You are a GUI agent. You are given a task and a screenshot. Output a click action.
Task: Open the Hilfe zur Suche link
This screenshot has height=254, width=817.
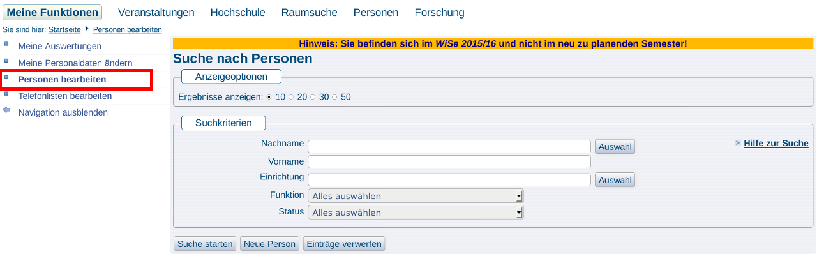click(x=776, y=144)
